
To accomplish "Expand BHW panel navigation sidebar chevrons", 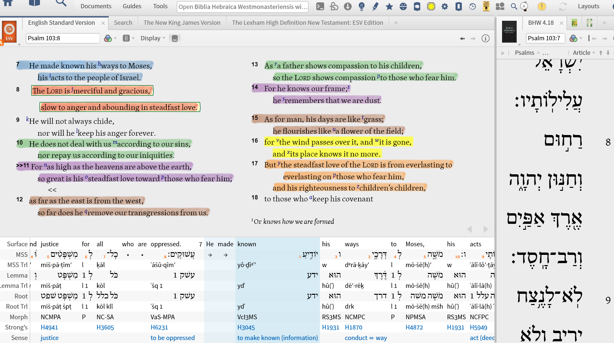I will tap(502, 53).
